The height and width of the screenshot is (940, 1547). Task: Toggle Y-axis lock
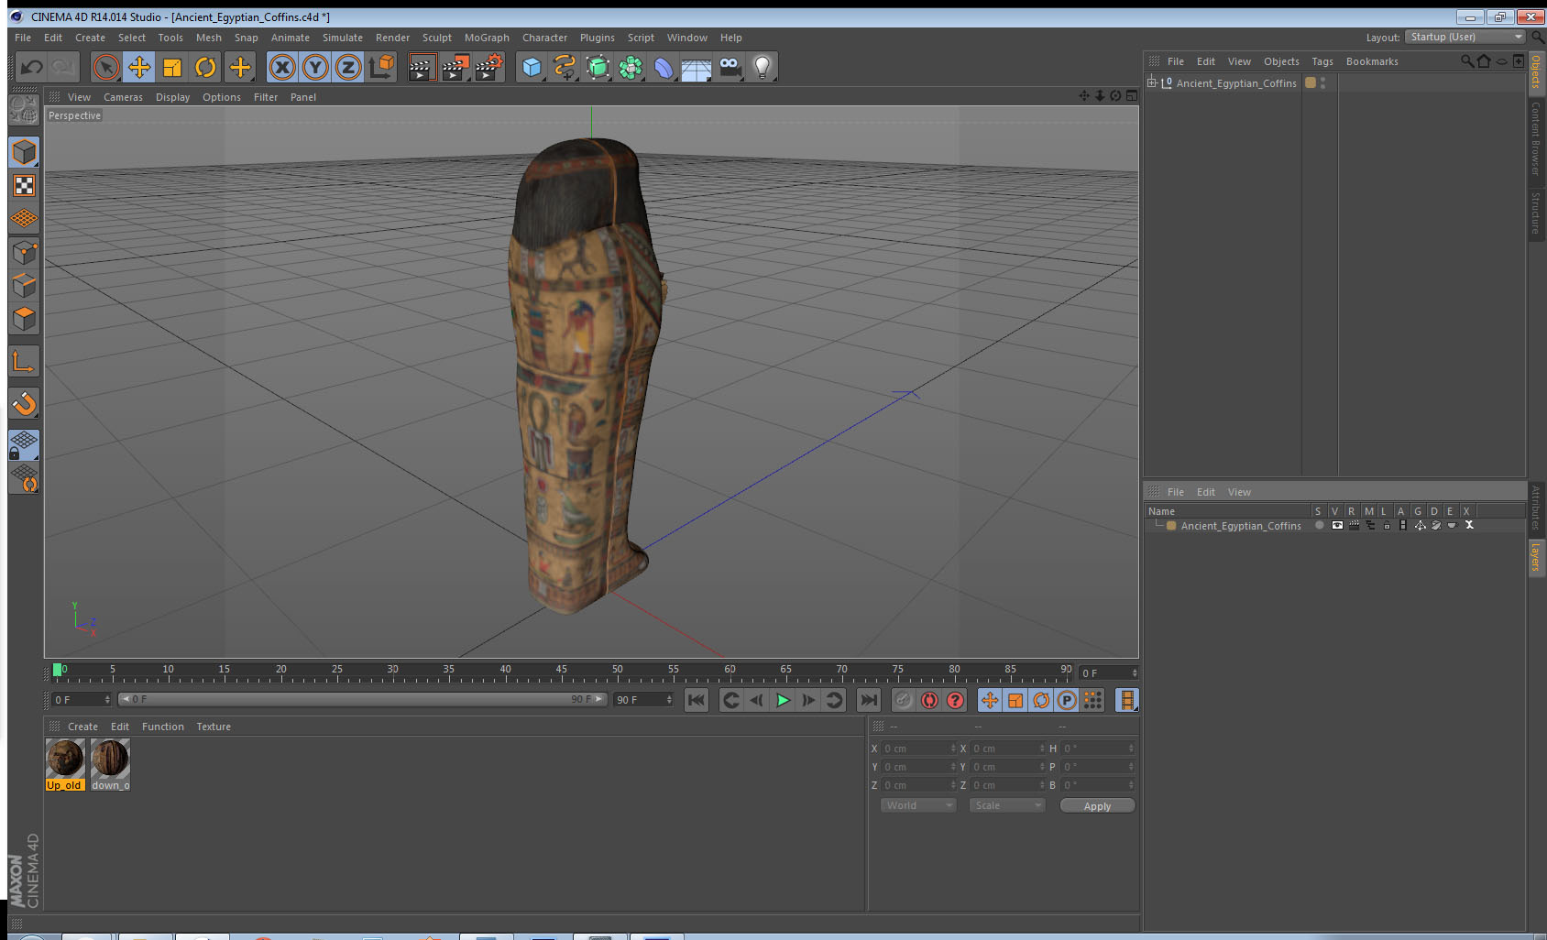click(x=315, y=67)
